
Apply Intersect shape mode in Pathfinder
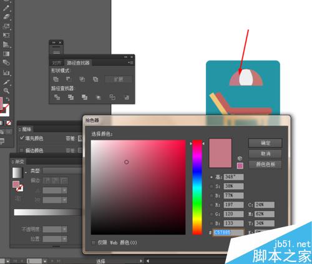coord(82,79)
